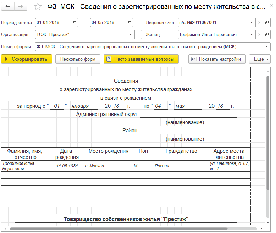Image resolution: width=276 pixels, height=233 pixels.
Task: Click the Место рождения column header
Action: click(x=109, y=154)
